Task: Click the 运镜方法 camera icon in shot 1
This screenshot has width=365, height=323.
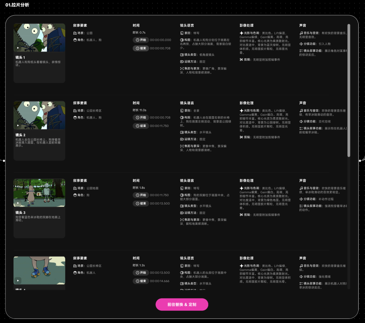Action: (182, 62)
